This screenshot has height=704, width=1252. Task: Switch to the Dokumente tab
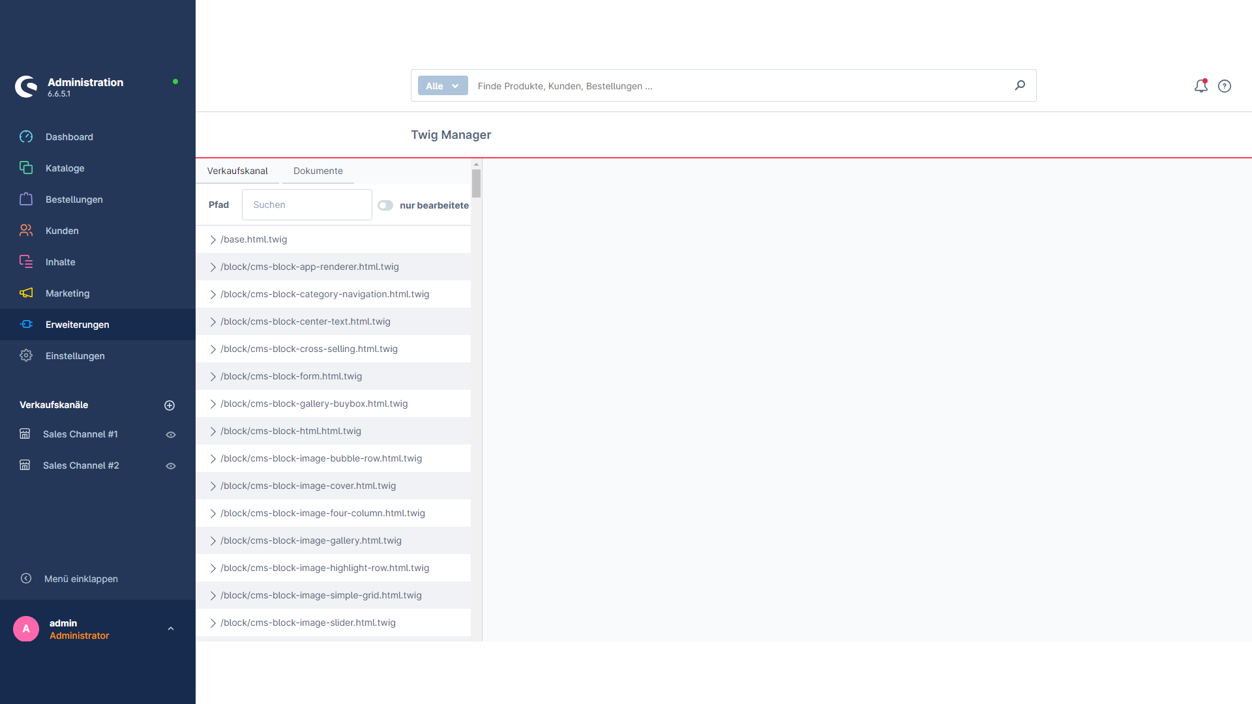(x=318, y=170)
